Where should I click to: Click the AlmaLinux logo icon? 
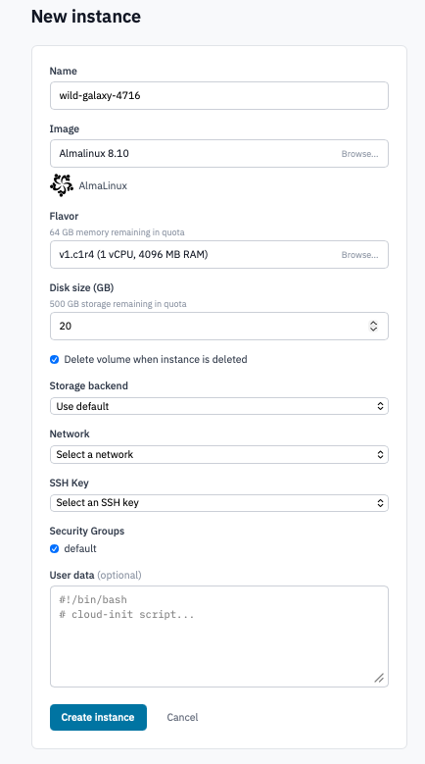62,185
